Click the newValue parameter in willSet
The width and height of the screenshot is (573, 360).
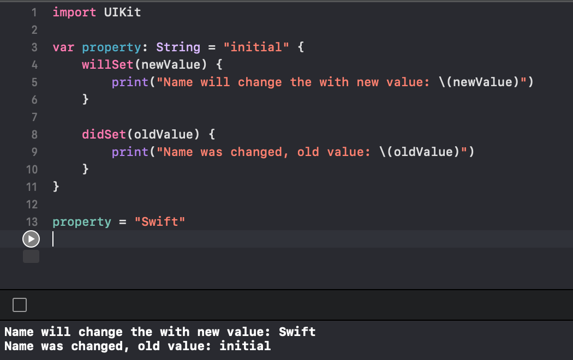click(171, 64)
